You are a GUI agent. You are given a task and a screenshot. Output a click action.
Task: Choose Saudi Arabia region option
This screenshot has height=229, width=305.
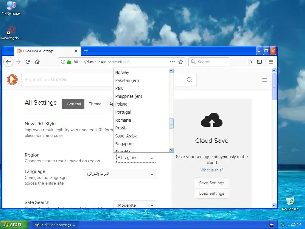click(141, 136)
